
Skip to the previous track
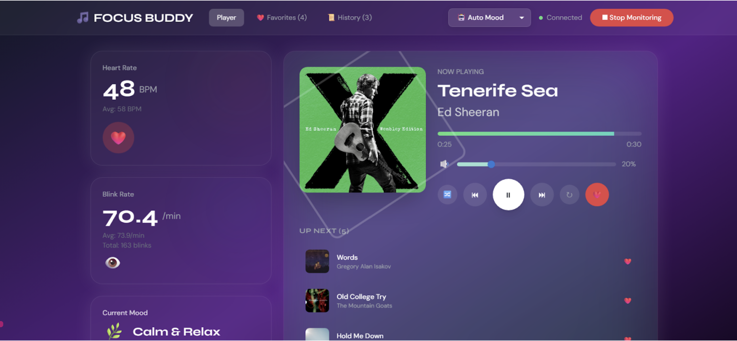click(x=475, y=195)
